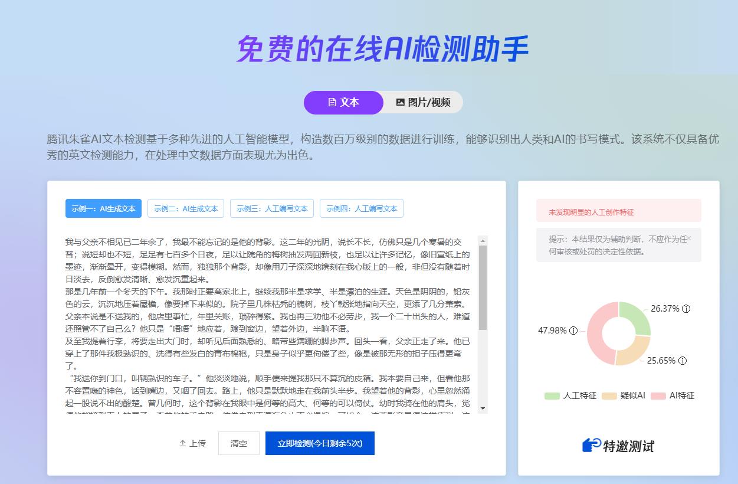
Task: Click the info icon next to 25.65%
Action: tap(683, 360)
